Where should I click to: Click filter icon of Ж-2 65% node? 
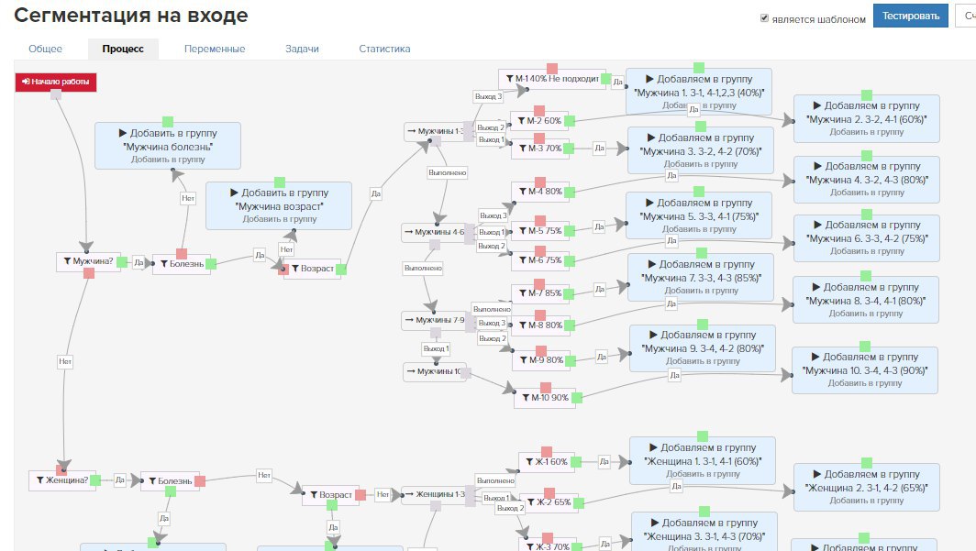pos(531,501)
